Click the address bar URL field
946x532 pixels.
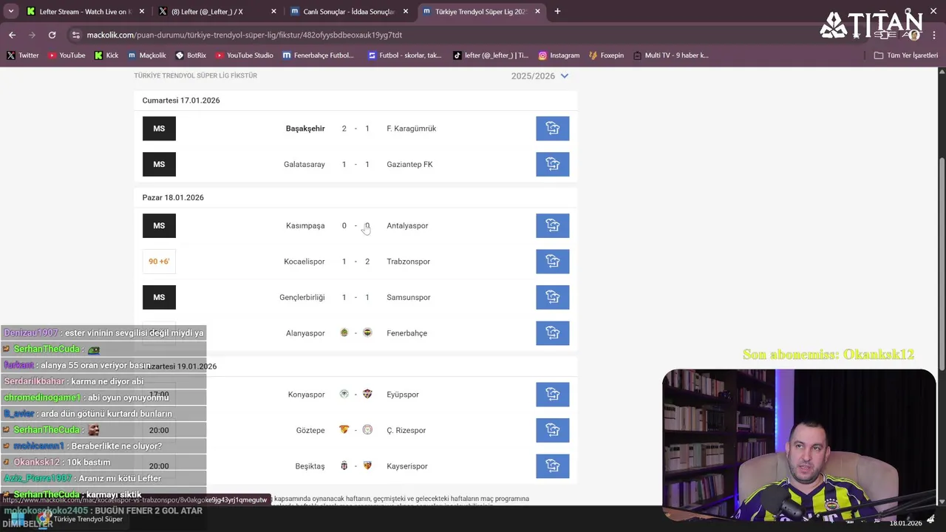click(x=443, y=35)
